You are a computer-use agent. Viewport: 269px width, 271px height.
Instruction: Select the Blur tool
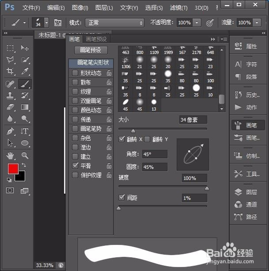10,118
